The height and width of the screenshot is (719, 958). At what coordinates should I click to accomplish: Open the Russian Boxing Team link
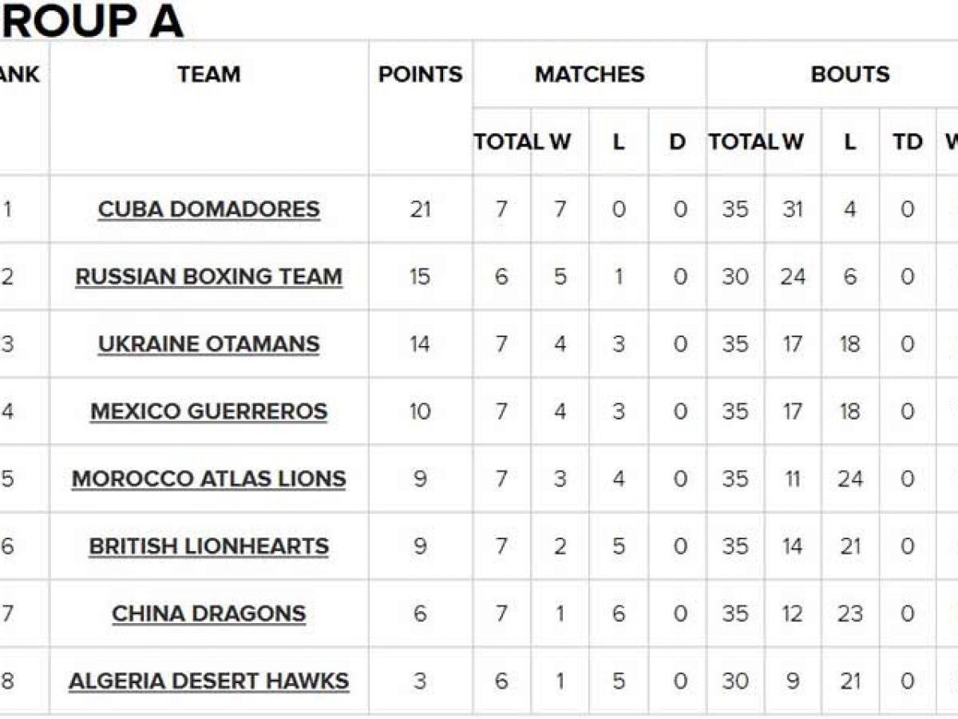coord(208,276)
